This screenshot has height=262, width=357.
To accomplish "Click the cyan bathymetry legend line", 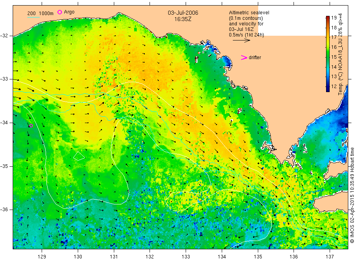I will (33, 17).
